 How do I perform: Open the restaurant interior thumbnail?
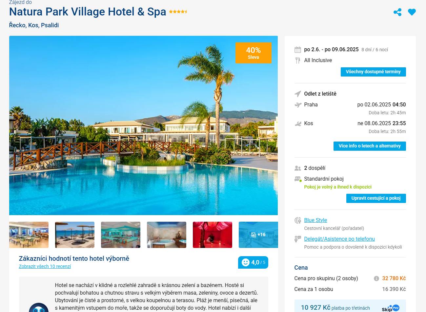pyautogui.click(x=29, y=235)
